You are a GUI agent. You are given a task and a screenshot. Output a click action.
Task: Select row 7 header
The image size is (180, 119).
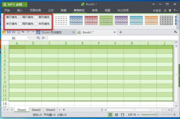(5, 73)
